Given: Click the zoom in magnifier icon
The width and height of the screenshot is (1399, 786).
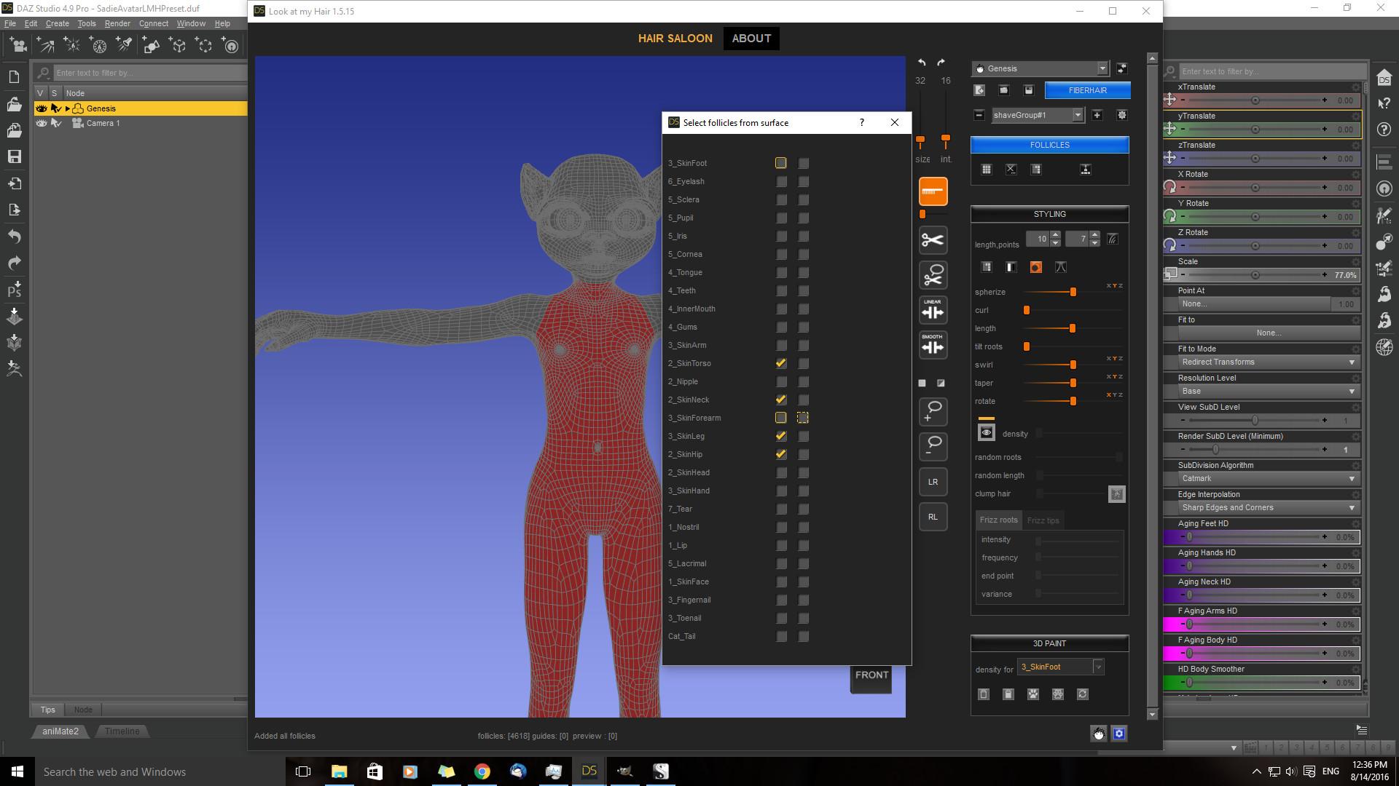Looking at the screenshot, I should click(x=933, y=411).
